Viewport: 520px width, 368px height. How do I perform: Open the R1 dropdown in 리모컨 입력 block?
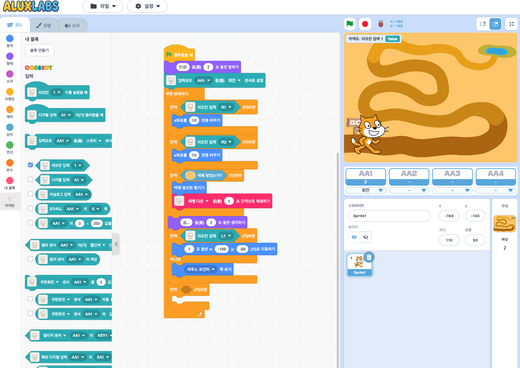(x=226, y=107)
